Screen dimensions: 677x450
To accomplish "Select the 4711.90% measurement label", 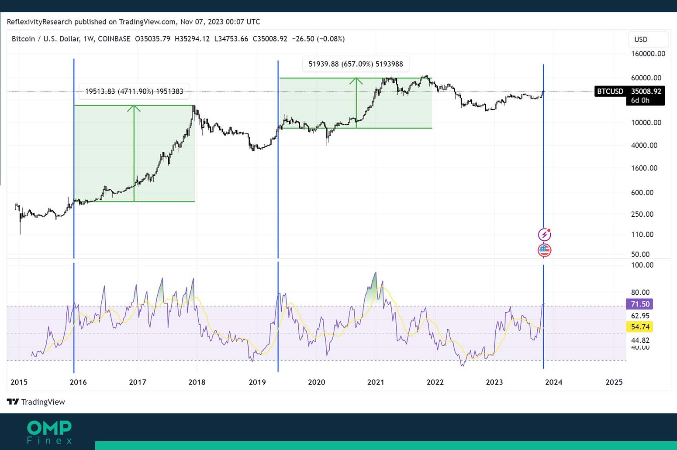I will tap(134, 91).
